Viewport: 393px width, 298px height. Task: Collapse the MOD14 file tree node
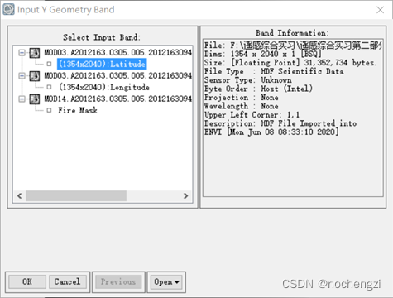coord(22,99)
